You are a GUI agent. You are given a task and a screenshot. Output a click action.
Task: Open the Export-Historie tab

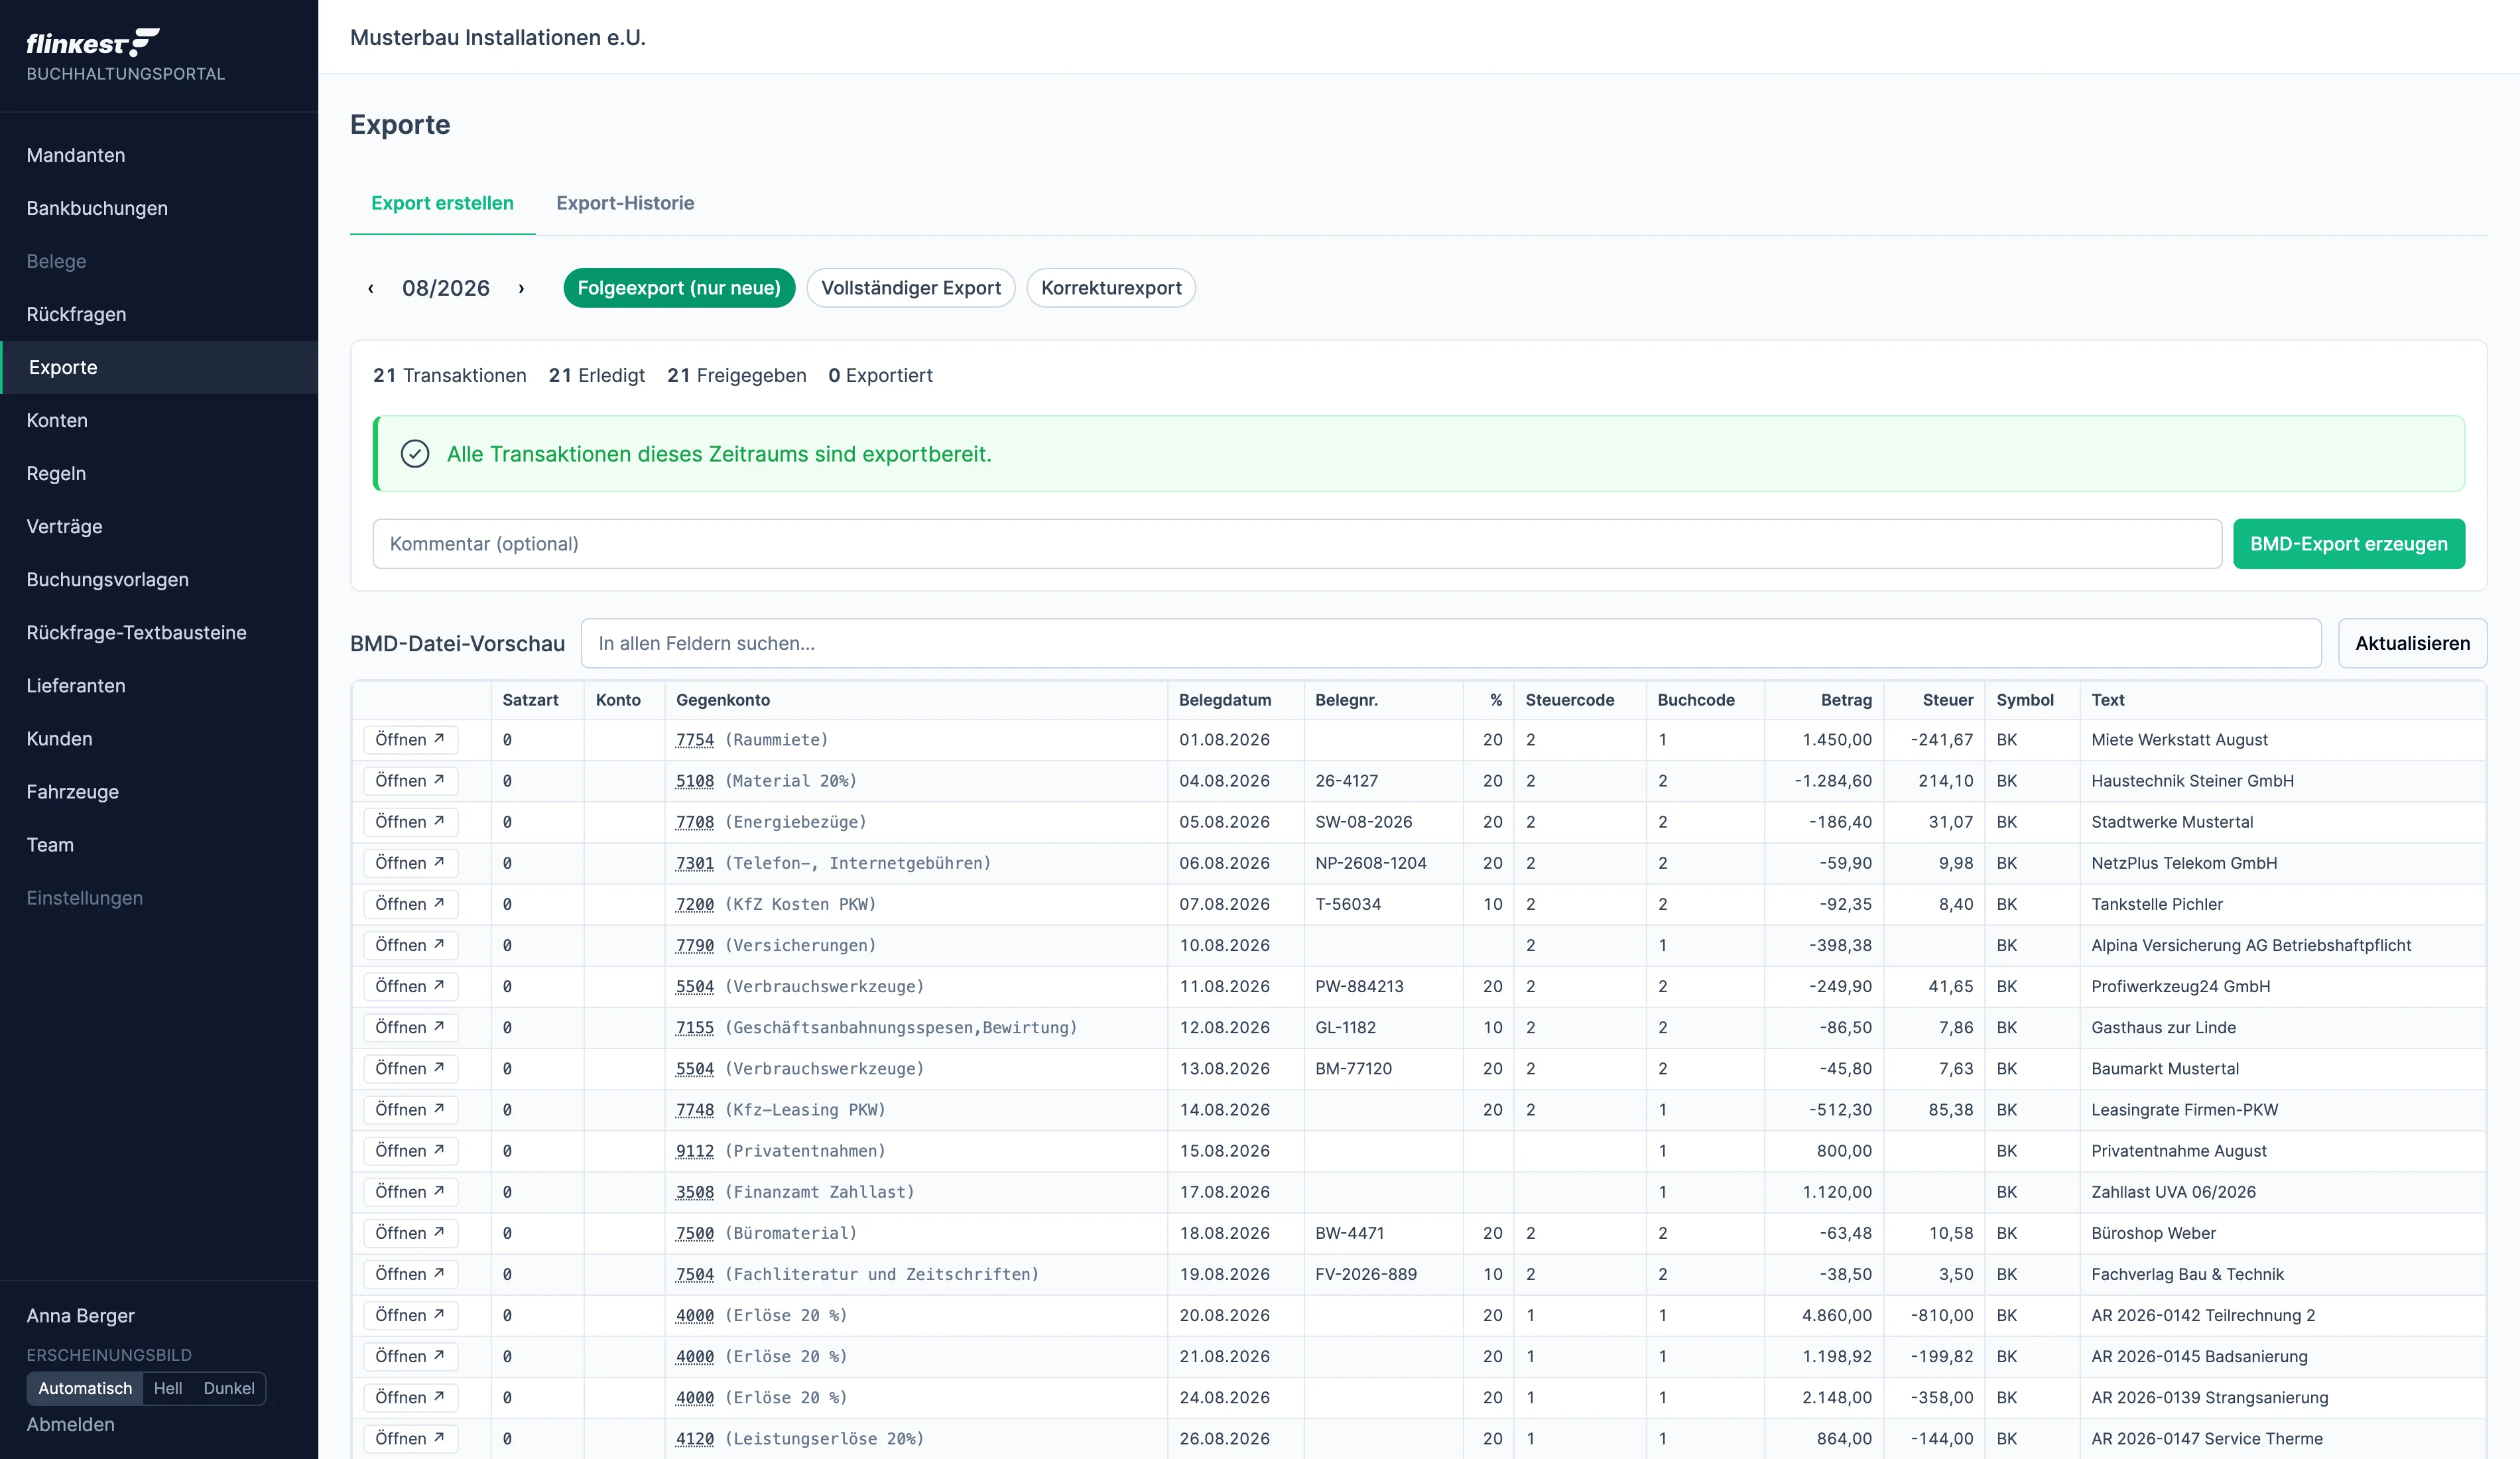point(625,203)
